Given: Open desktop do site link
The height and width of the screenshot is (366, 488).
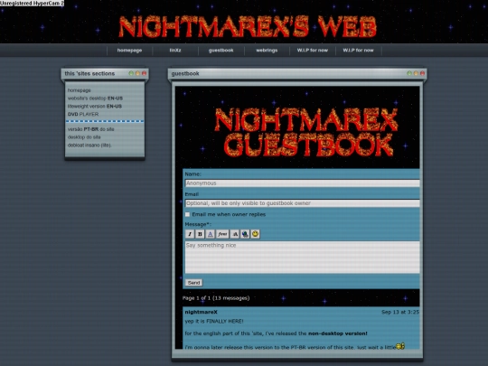Looking at the screenshot, I should pyautogui.click(x=84, y=137).
